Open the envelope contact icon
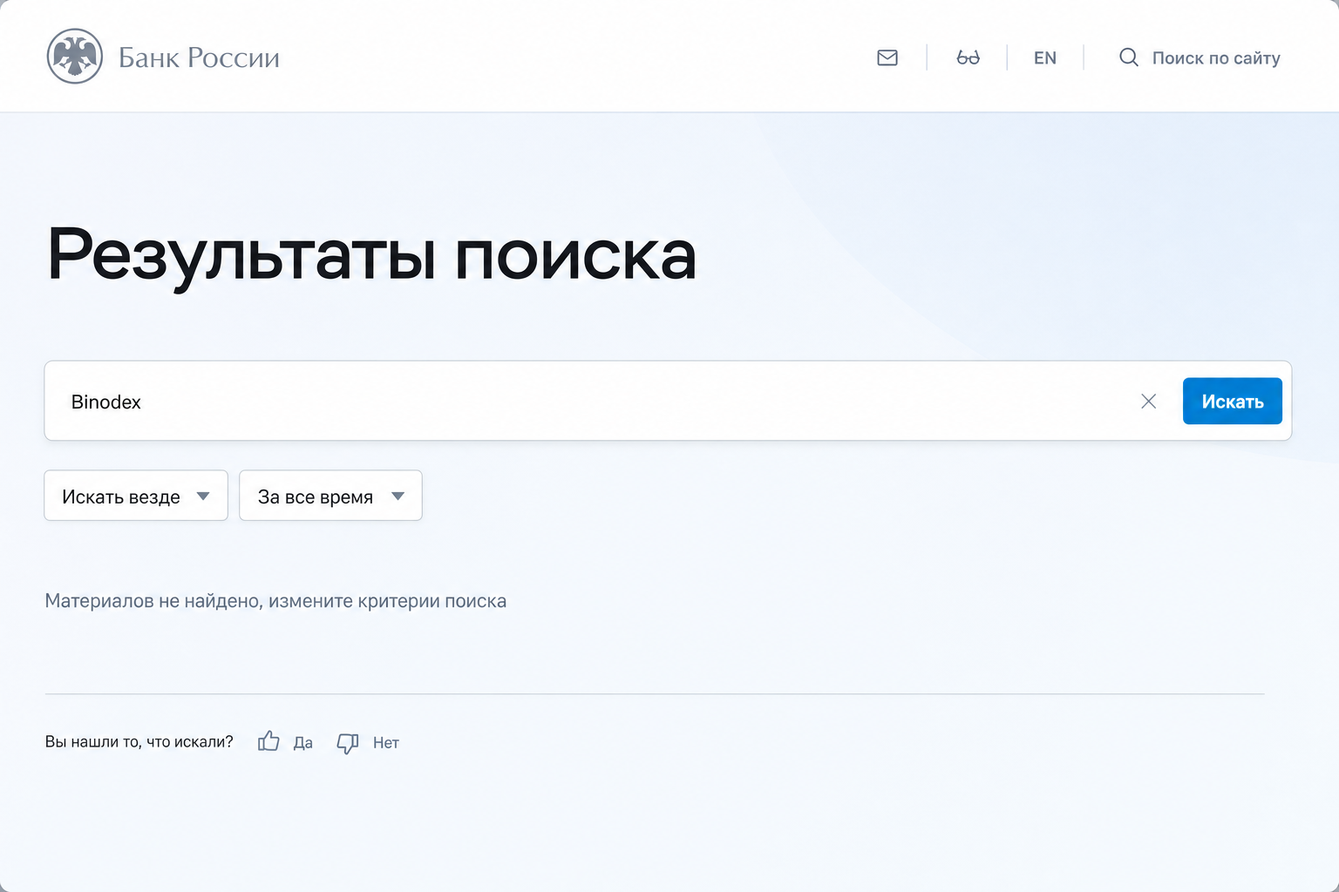The image size is (1339, 892). pyautogui.click(x=887, y=57)
